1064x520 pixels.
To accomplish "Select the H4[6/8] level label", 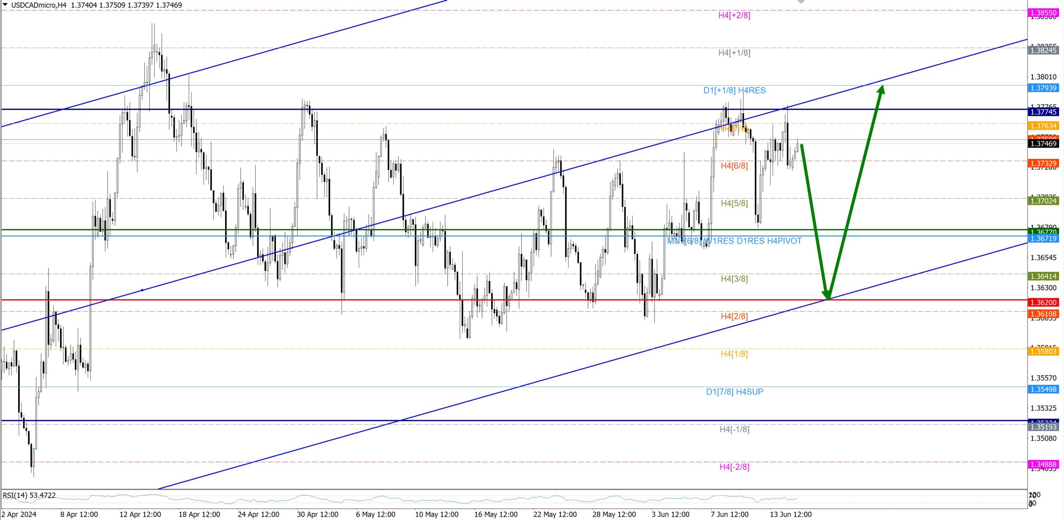I will 734,166.
